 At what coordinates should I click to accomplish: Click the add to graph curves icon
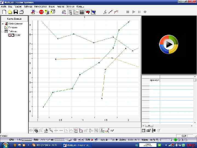point(103,131)
